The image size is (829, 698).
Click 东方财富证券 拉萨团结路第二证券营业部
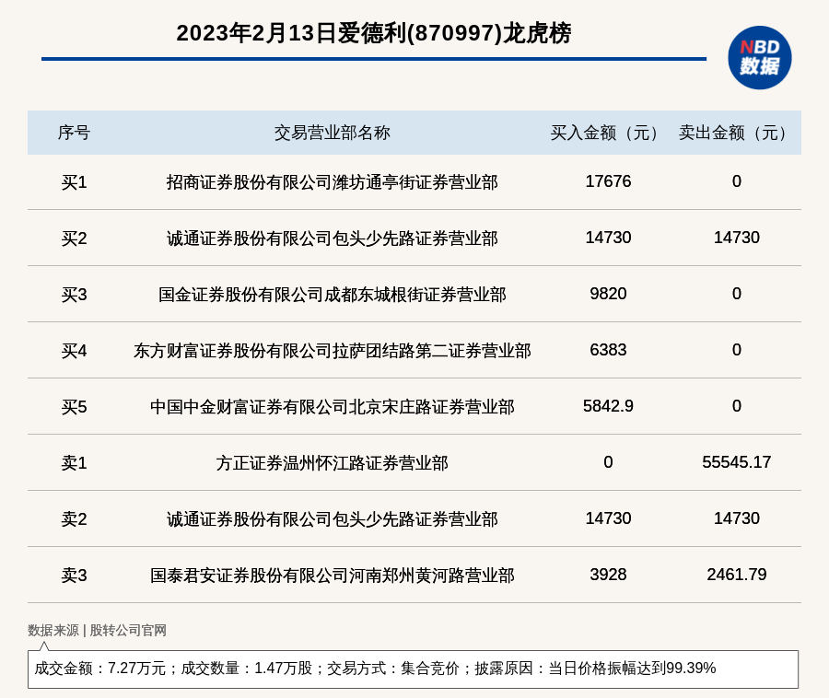point(332,351)
